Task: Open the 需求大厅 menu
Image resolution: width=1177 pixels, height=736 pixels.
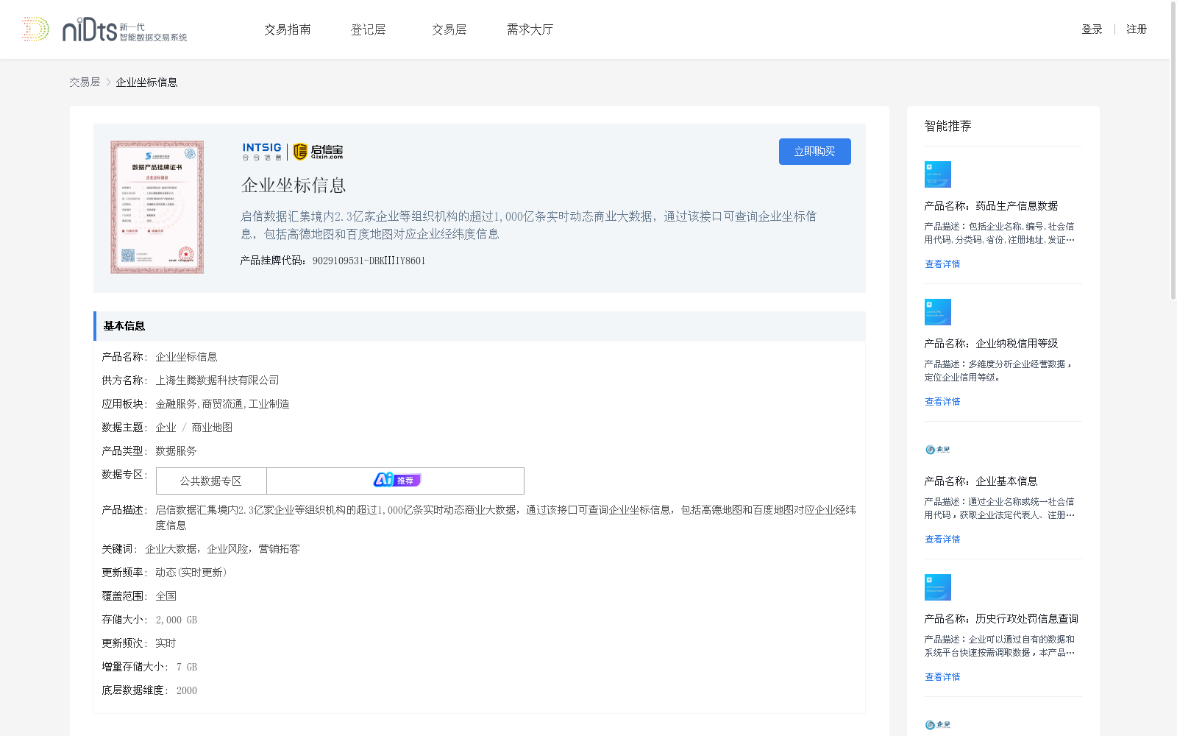Action: click(x=530, y=29)
